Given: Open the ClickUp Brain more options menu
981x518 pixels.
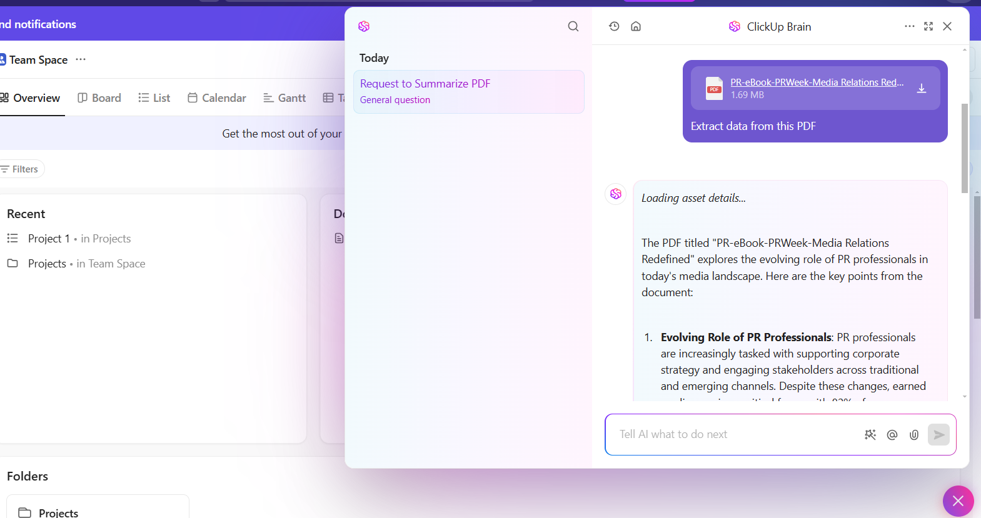Looking at the screenshot, I should tap(909, 26).
